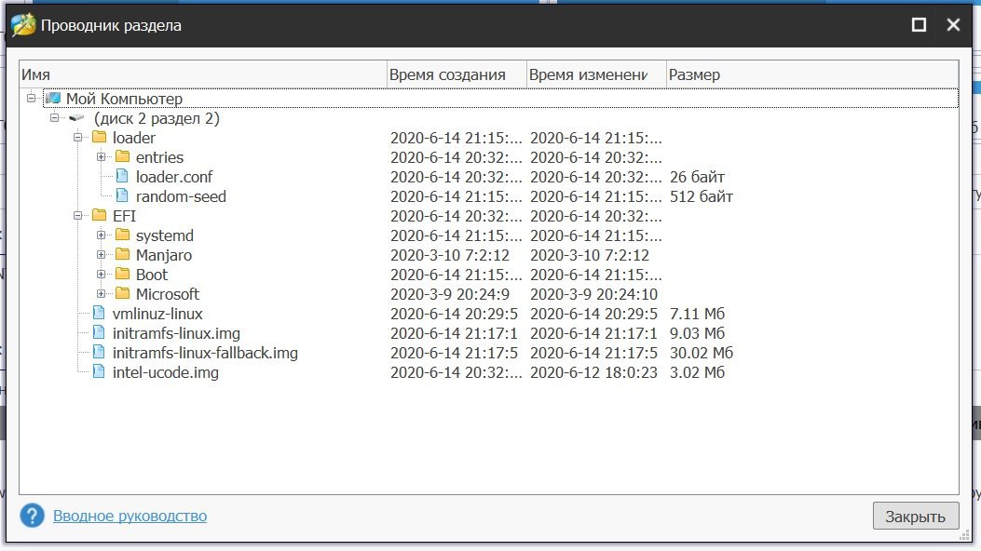Click the My Computer icon in tree
Image resolution: width=981 pixels, height=551 pixels.
coord(53,98)
